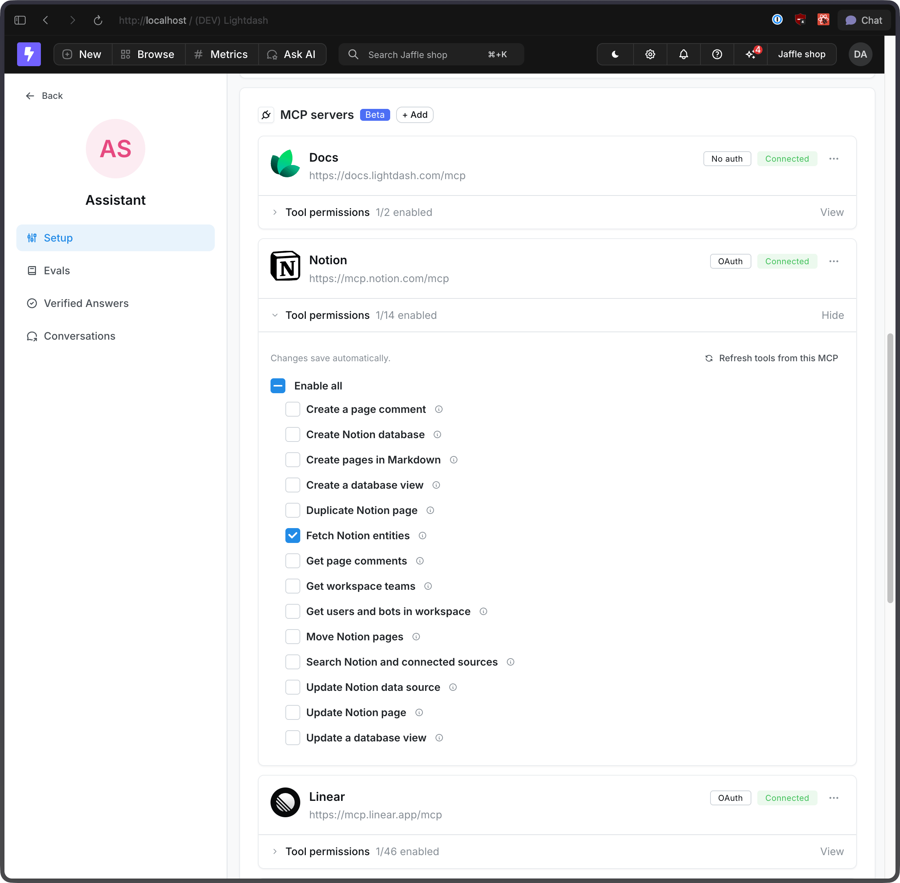Show info for Search Notion and connected sources

tap(511, 662)
